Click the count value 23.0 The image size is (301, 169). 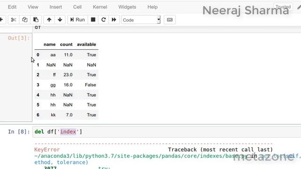coord(68,75)
